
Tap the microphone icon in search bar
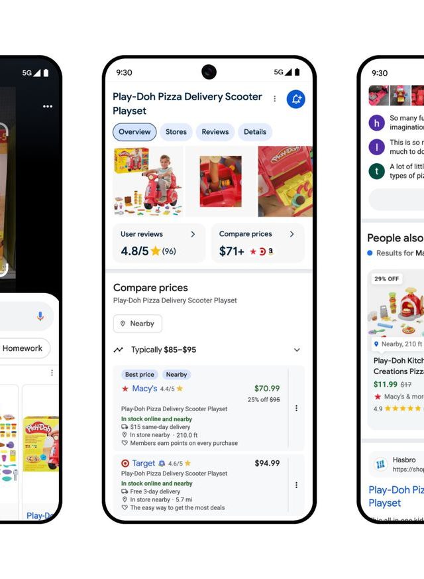[40, 316]
